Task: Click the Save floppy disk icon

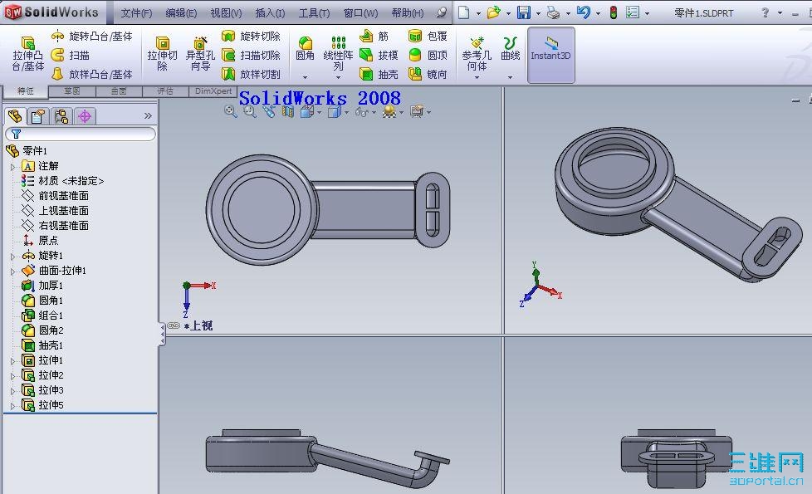Action: [524, 12]
